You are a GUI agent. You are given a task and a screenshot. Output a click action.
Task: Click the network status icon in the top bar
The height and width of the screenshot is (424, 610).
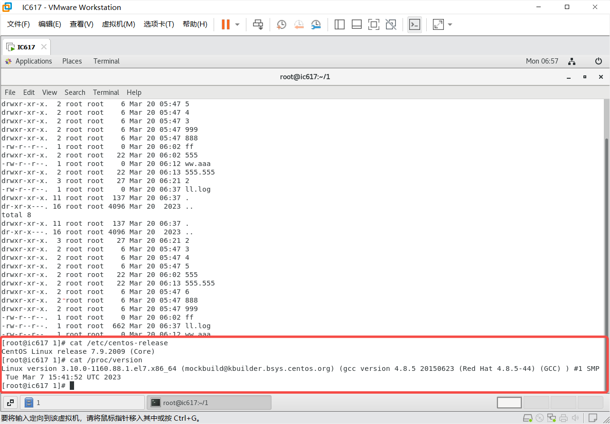click(572, 61)
